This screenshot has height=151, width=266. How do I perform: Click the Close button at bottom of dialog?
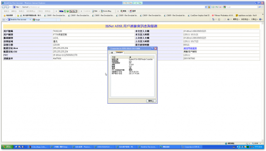tap(151, 101)
